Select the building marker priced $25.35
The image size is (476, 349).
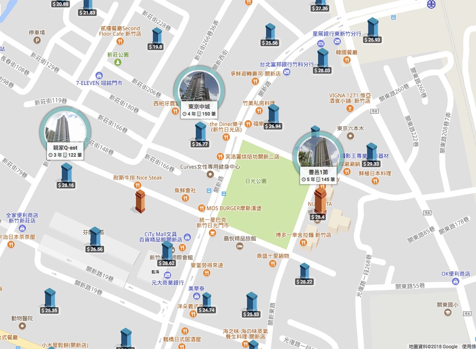pyautogui.click(x=50, y=301)
